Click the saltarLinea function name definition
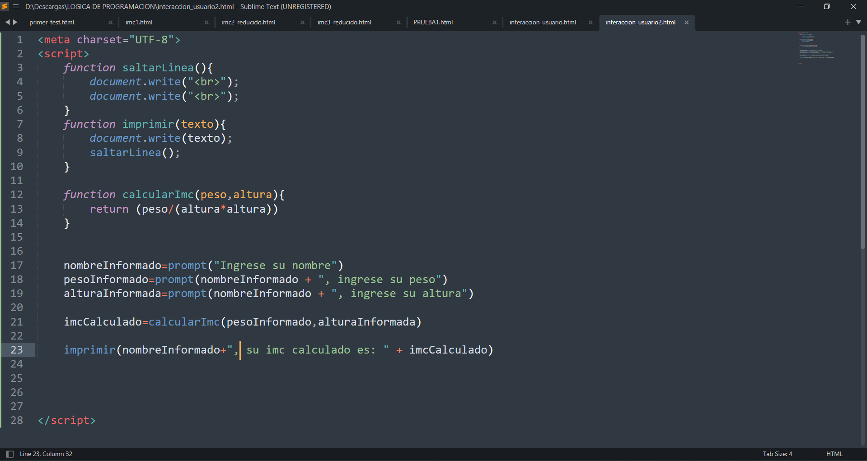The image size is (867, 461). point(158,68)
